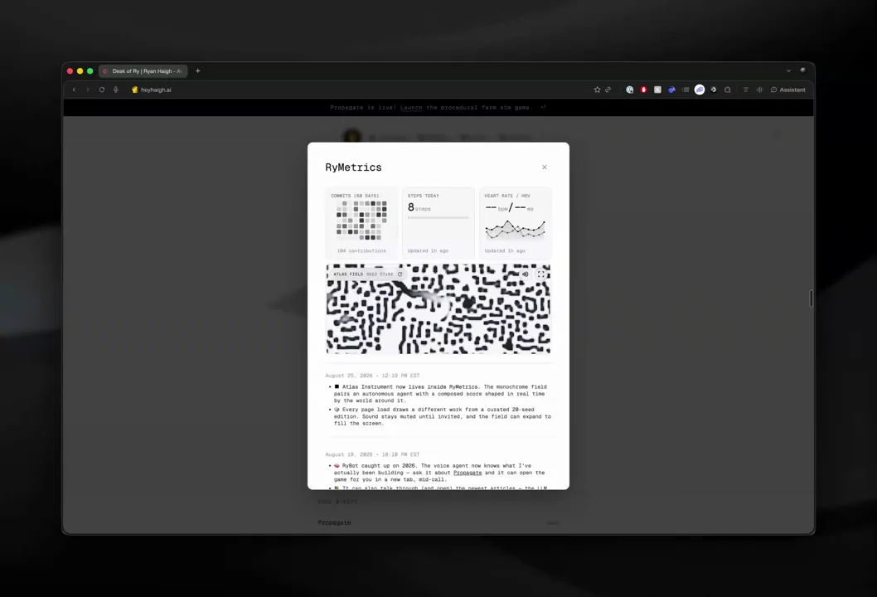Click Propagate in the background page list
This screenshot has width=877, height=597.
(334, 522)
